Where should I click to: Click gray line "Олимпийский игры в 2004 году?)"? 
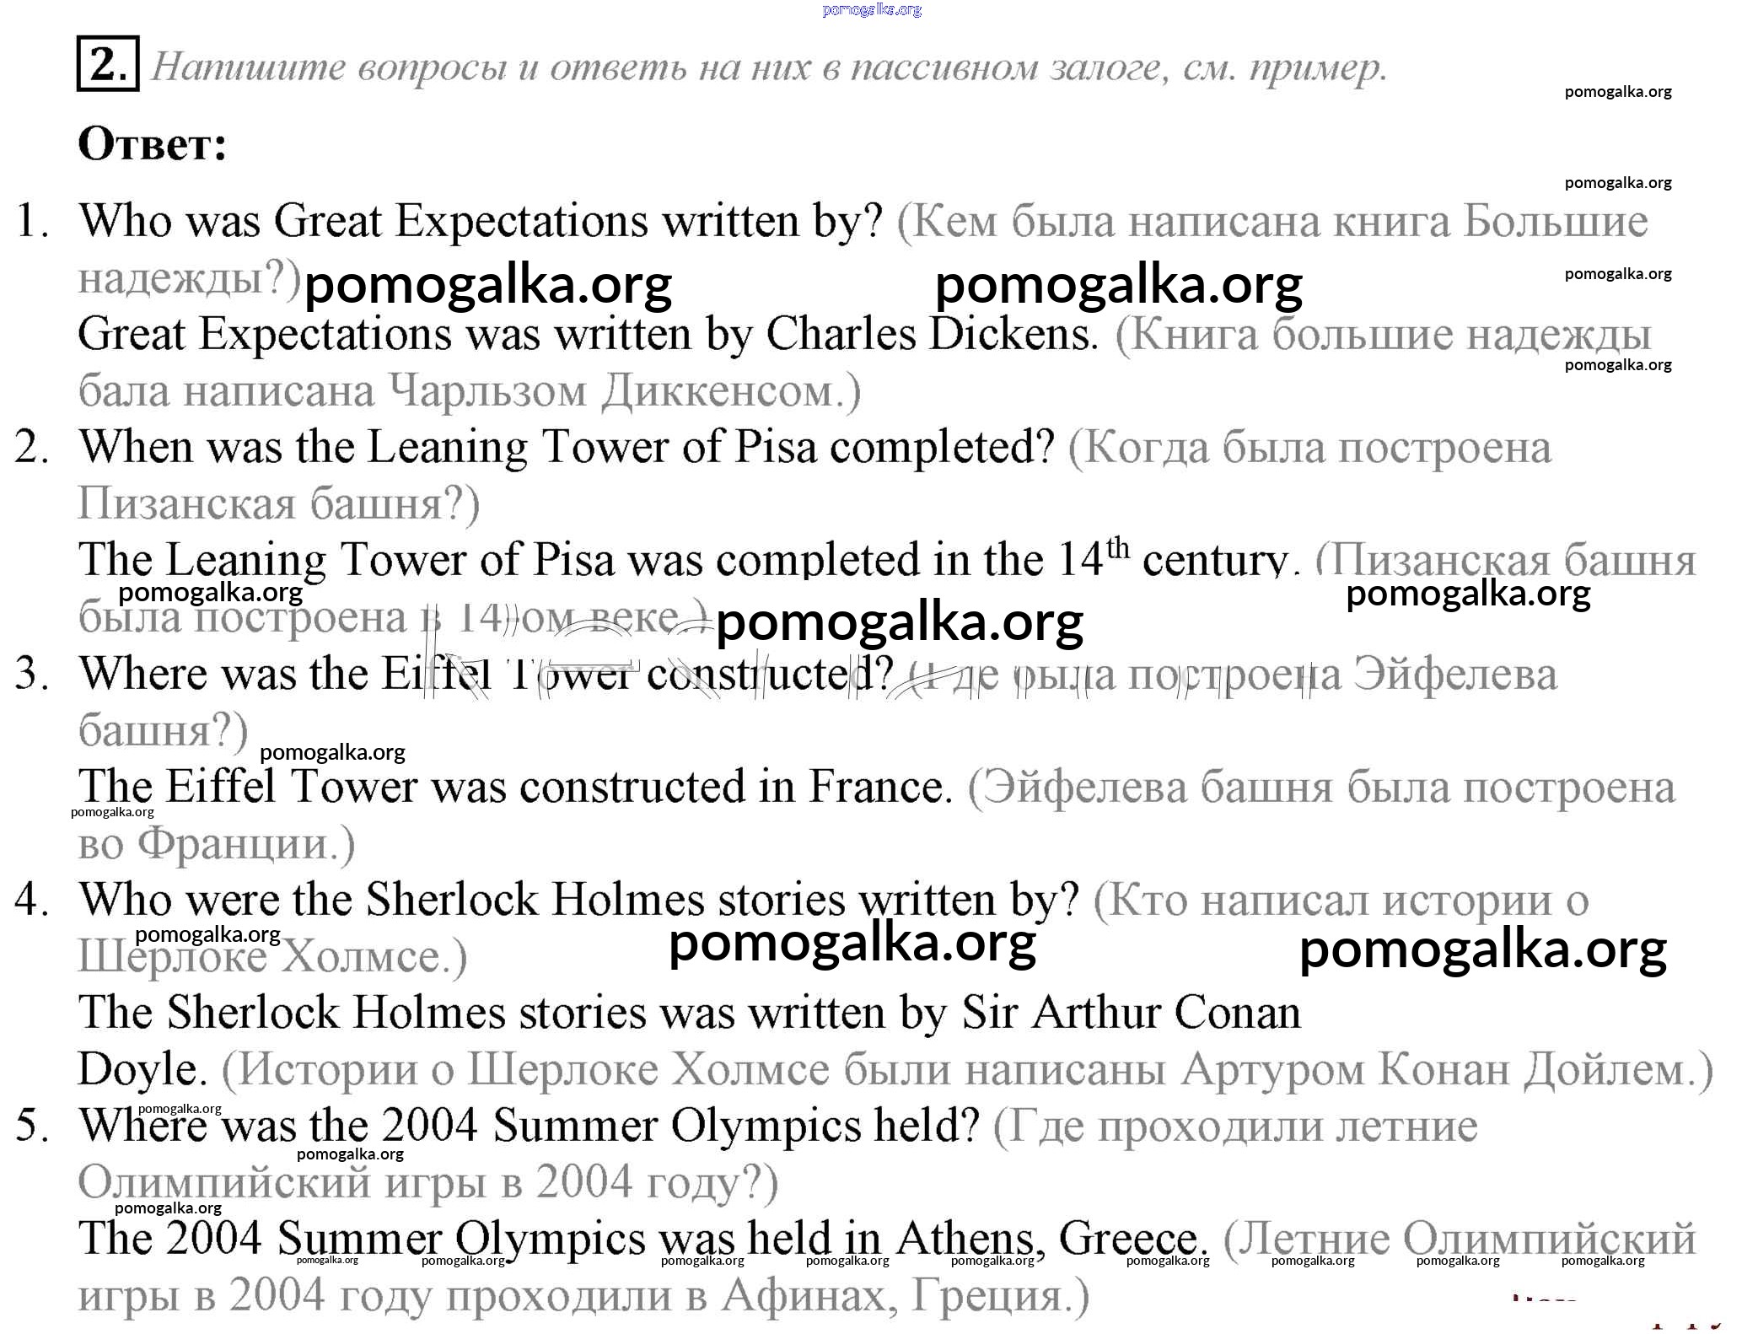pyautogui.click(x=427, y=1182)
